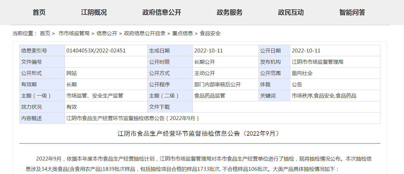Click the 公开日期 label cell
The width and height of the screenshot is (404, 174).
[x=275, y=50]
